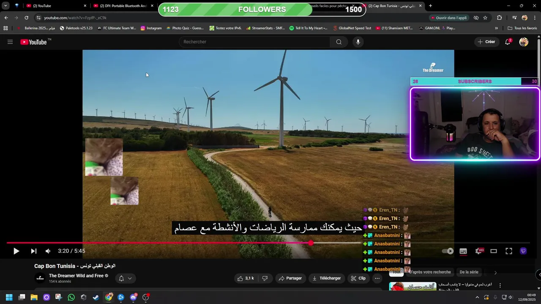
Task: Go back in the browser
Action: (6, 18)
